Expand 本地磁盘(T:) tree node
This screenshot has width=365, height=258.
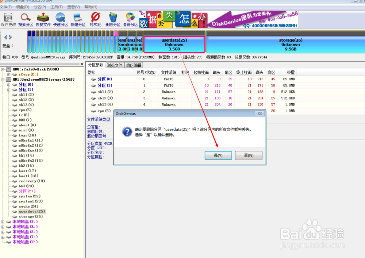pyautogui.click(x=3, y=237)
